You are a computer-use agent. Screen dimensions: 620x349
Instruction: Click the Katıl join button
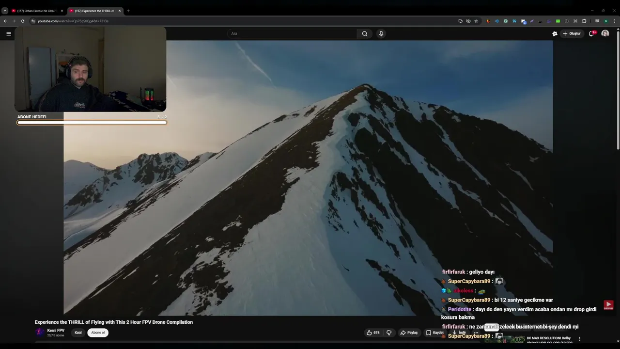coord(78,333)
